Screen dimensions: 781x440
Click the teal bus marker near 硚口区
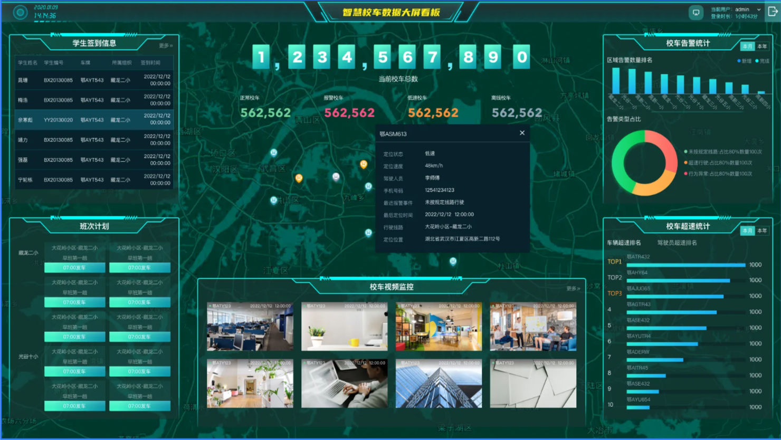(x=273, y=152)
